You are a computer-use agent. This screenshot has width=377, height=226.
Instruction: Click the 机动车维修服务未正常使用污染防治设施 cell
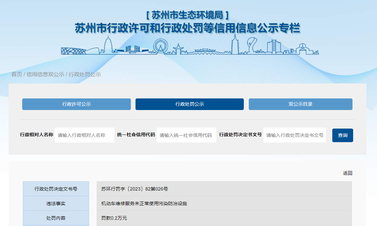pyautogui.click(x=224, y=203)
